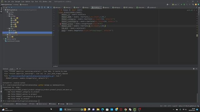Expand External Libraries node
Viewport: 200px width, 112px height.
tap(4, 39)
